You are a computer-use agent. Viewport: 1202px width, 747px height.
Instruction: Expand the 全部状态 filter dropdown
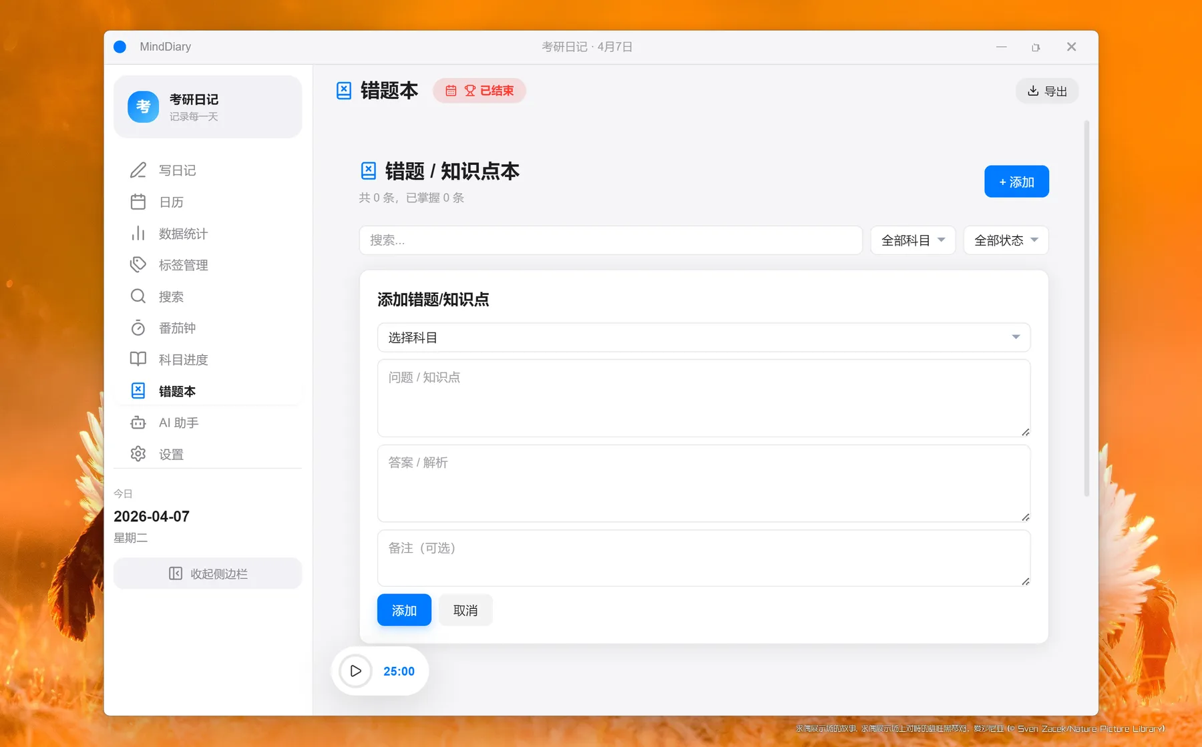(1005, 240)
